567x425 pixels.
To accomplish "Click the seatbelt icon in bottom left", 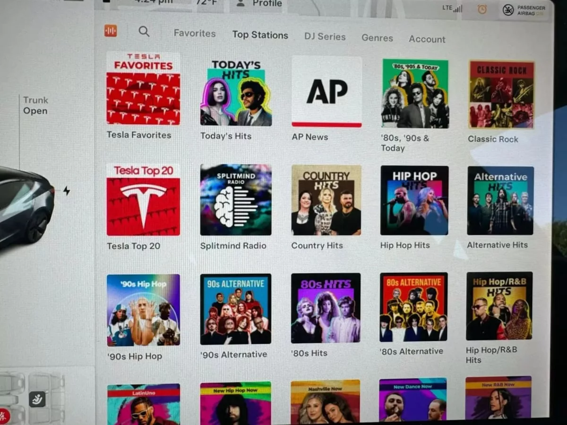I will (x=37, y=399).
